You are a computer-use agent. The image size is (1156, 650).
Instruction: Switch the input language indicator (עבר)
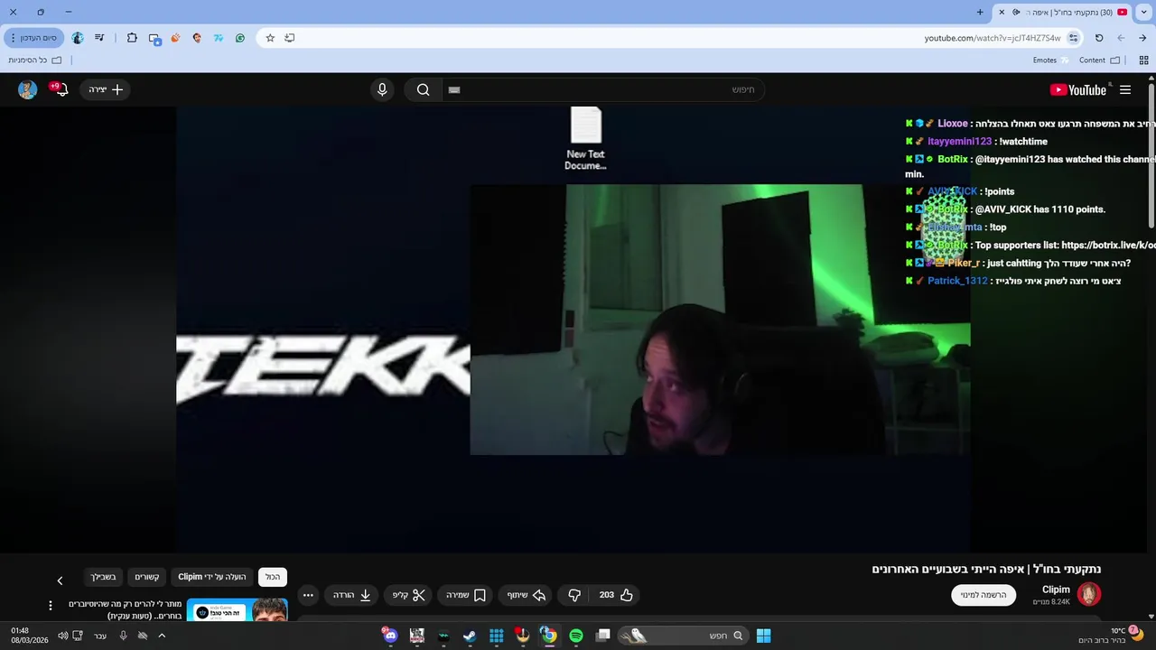tap(100, 636)
